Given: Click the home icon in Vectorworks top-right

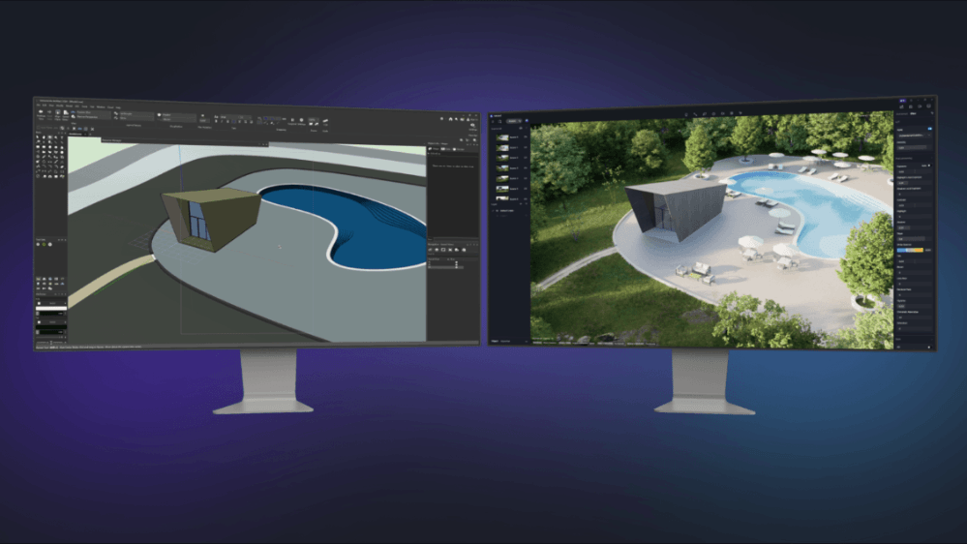Looking at the screenshot, I should coord(451,119).
